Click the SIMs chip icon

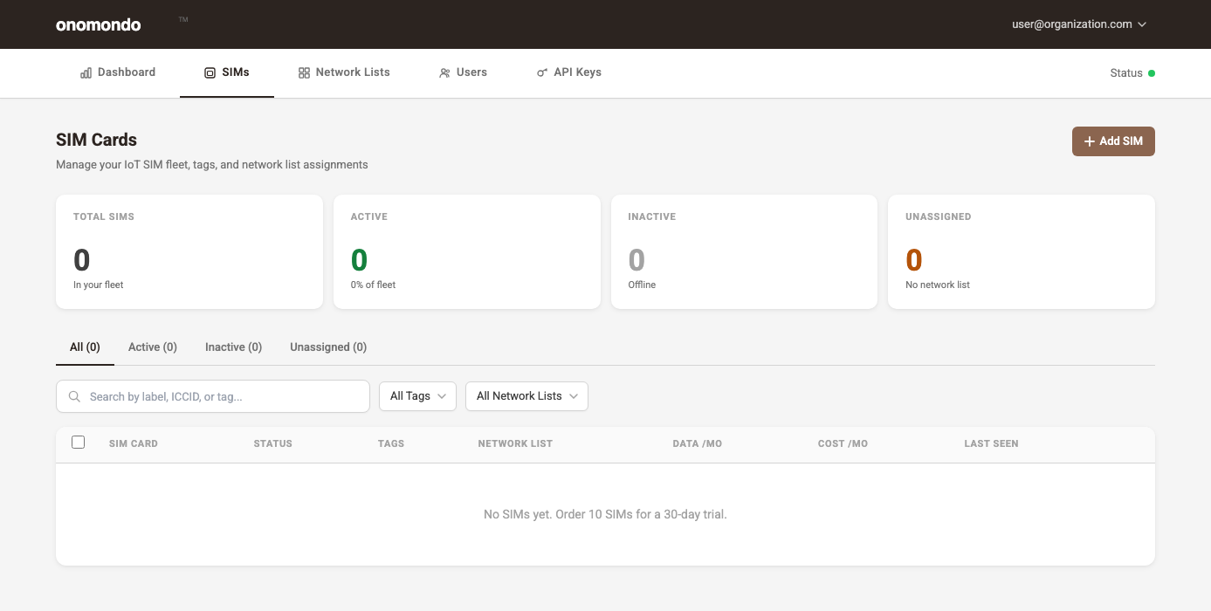pyautogui.click(x=210, y=73)
